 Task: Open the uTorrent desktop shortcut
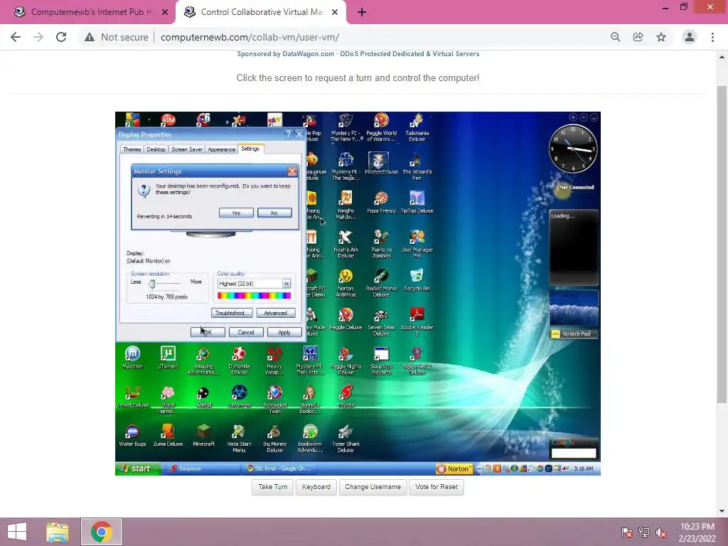pyautogui.click(x=168, y=358)
